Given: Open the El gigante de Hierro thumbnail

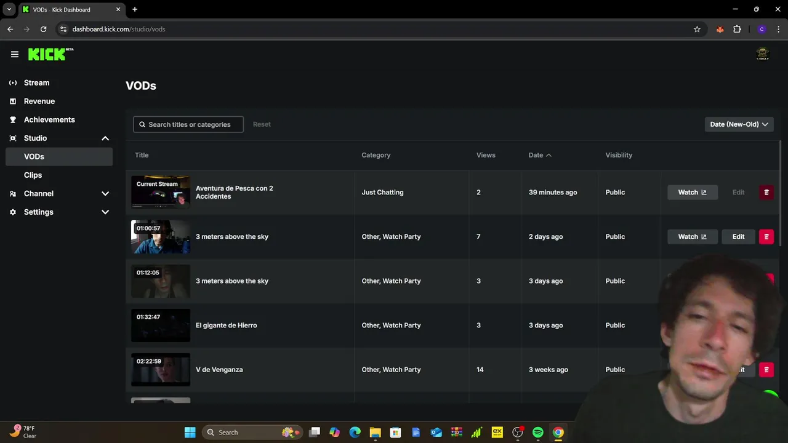Looking at the screenshot, I should pyautogui.click(x=161, y=325).
